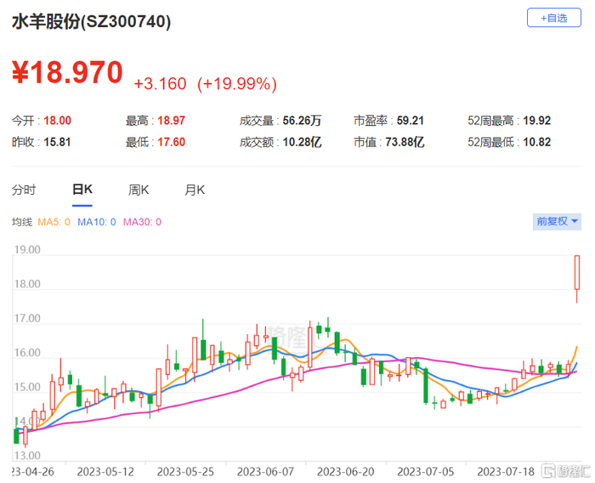Click the 52周最高 19.92 value
Screen dimensions: 595x483
tap(536, 121)
